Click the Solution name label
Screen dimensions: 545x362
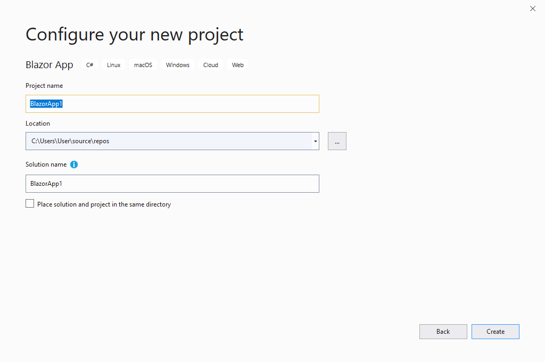pos(46,164)
